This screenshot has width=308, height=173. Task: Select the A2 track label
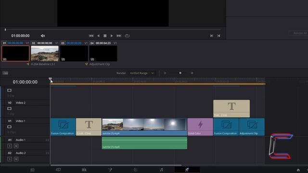10,153
